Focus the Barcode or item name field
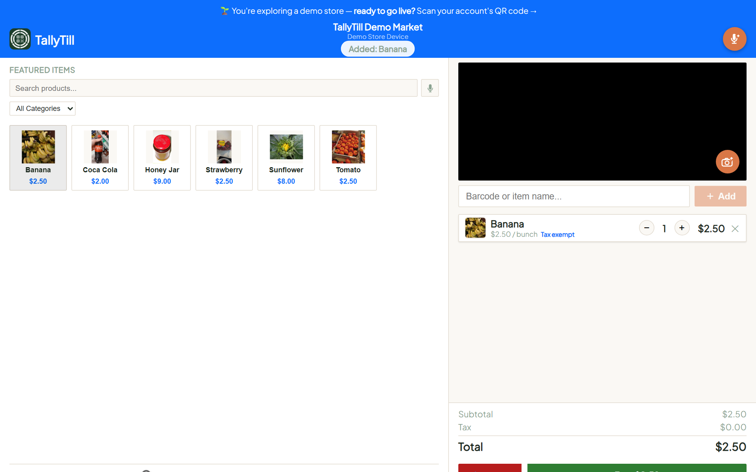Image resolution: width=756 pixels, height=472 pixels. [574, 196]
